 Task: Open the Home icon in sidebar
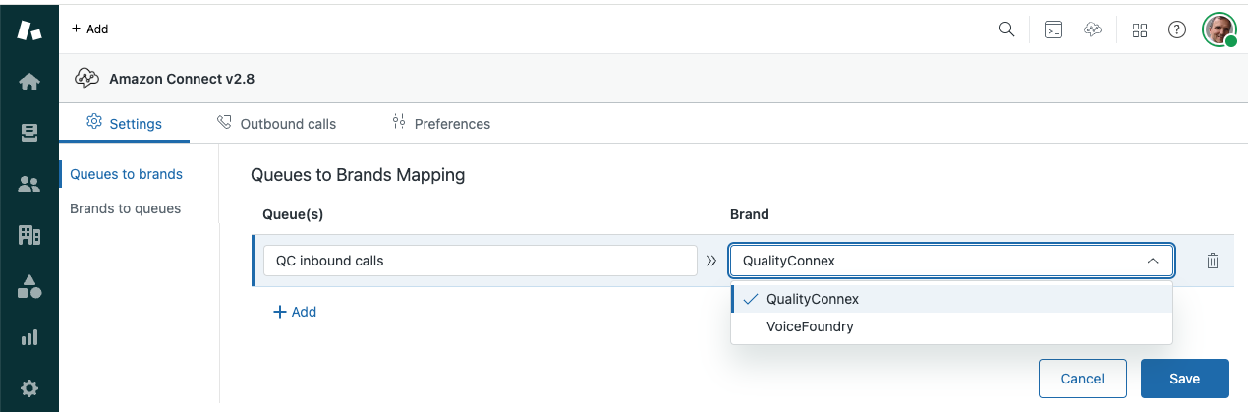pos(28,83)
